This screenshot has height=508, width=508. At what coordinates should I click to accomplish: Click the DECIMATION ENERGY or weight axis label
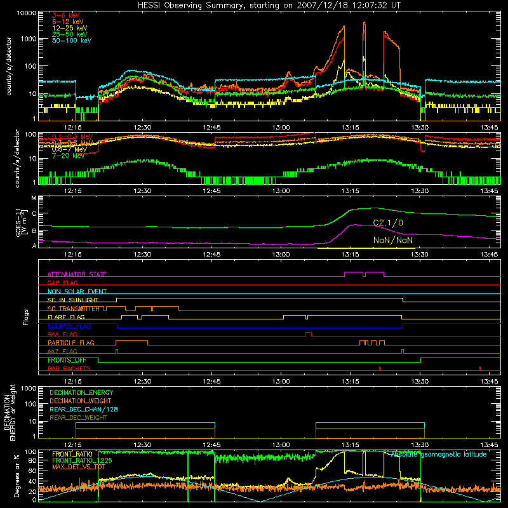coord(10,412)
